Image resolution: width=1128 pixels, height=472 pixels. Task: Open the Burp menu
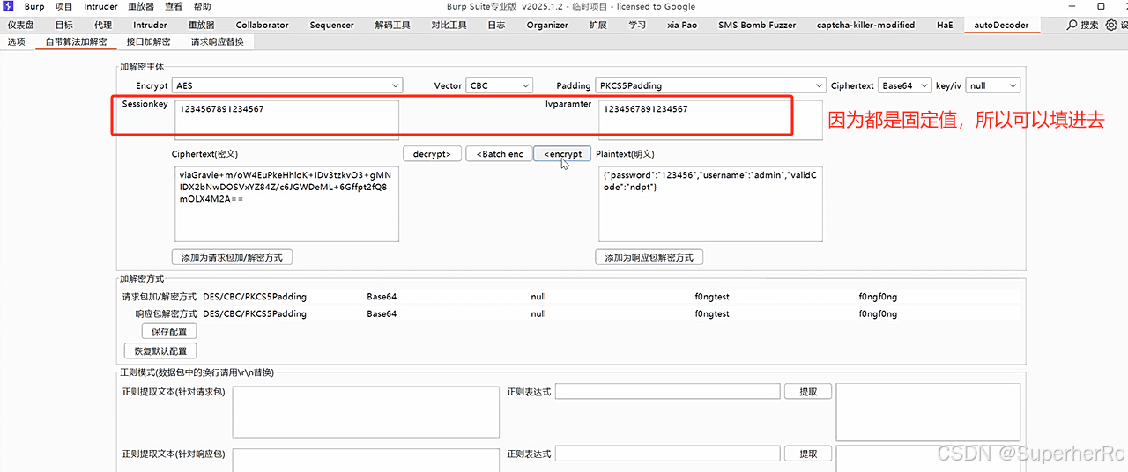click(x=34, y=6)
